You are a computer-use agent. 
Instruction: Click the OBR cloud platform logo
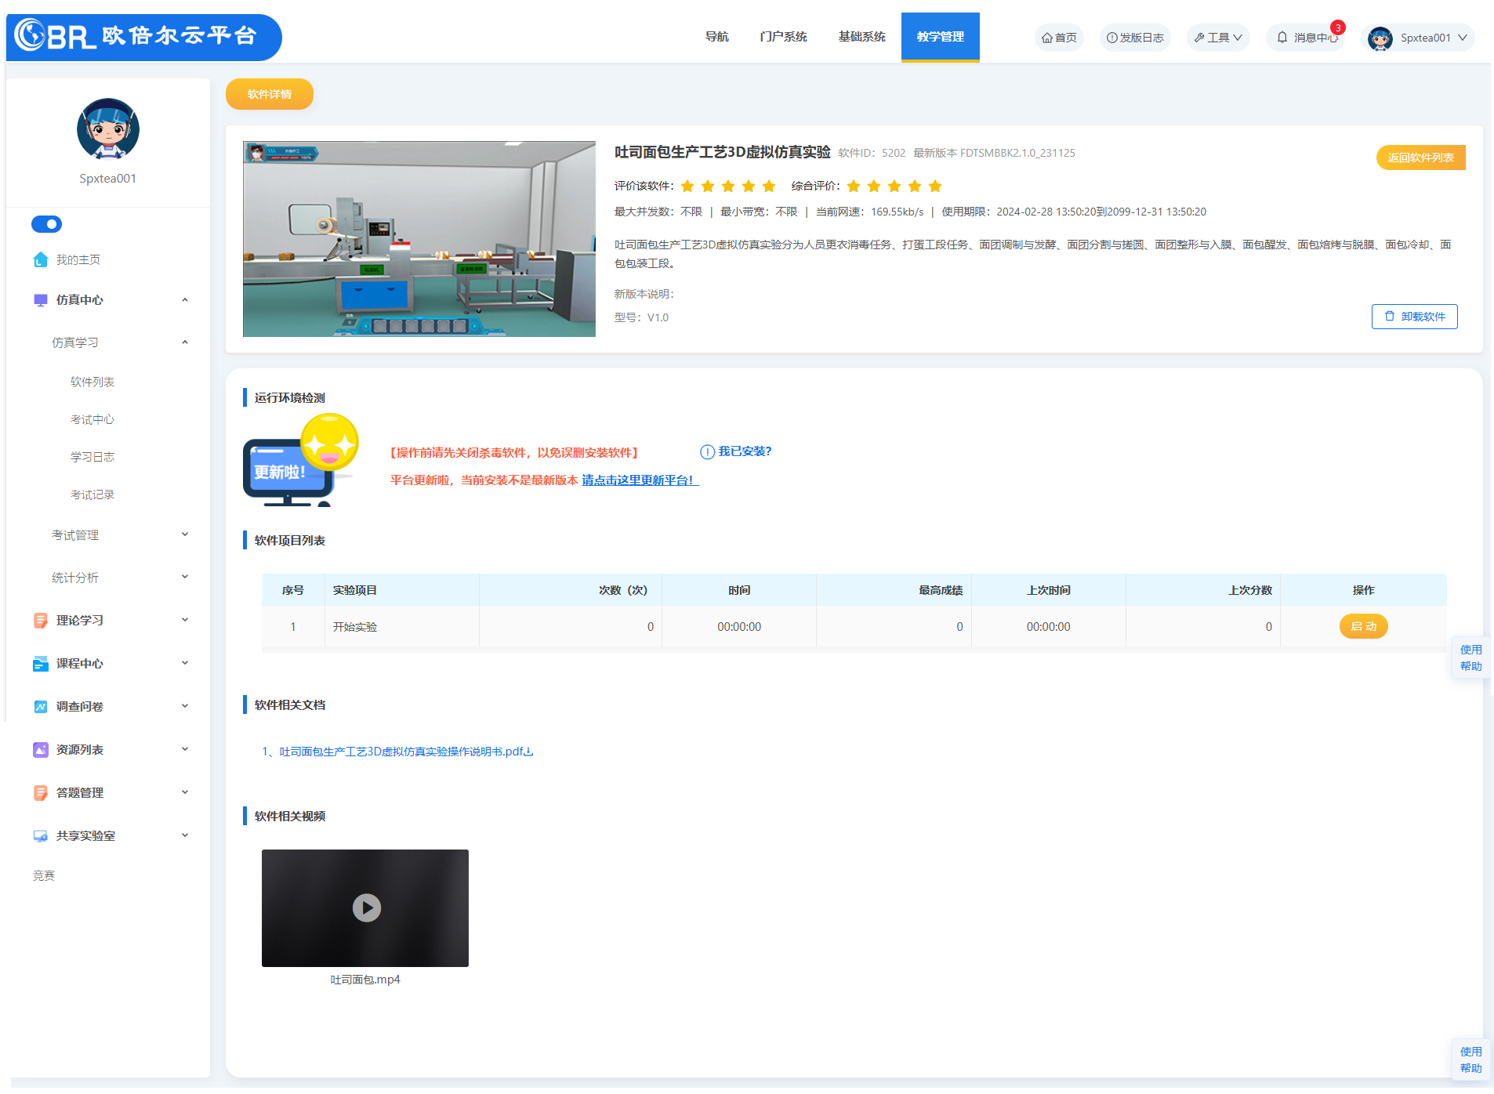click(x=143, y=37)
